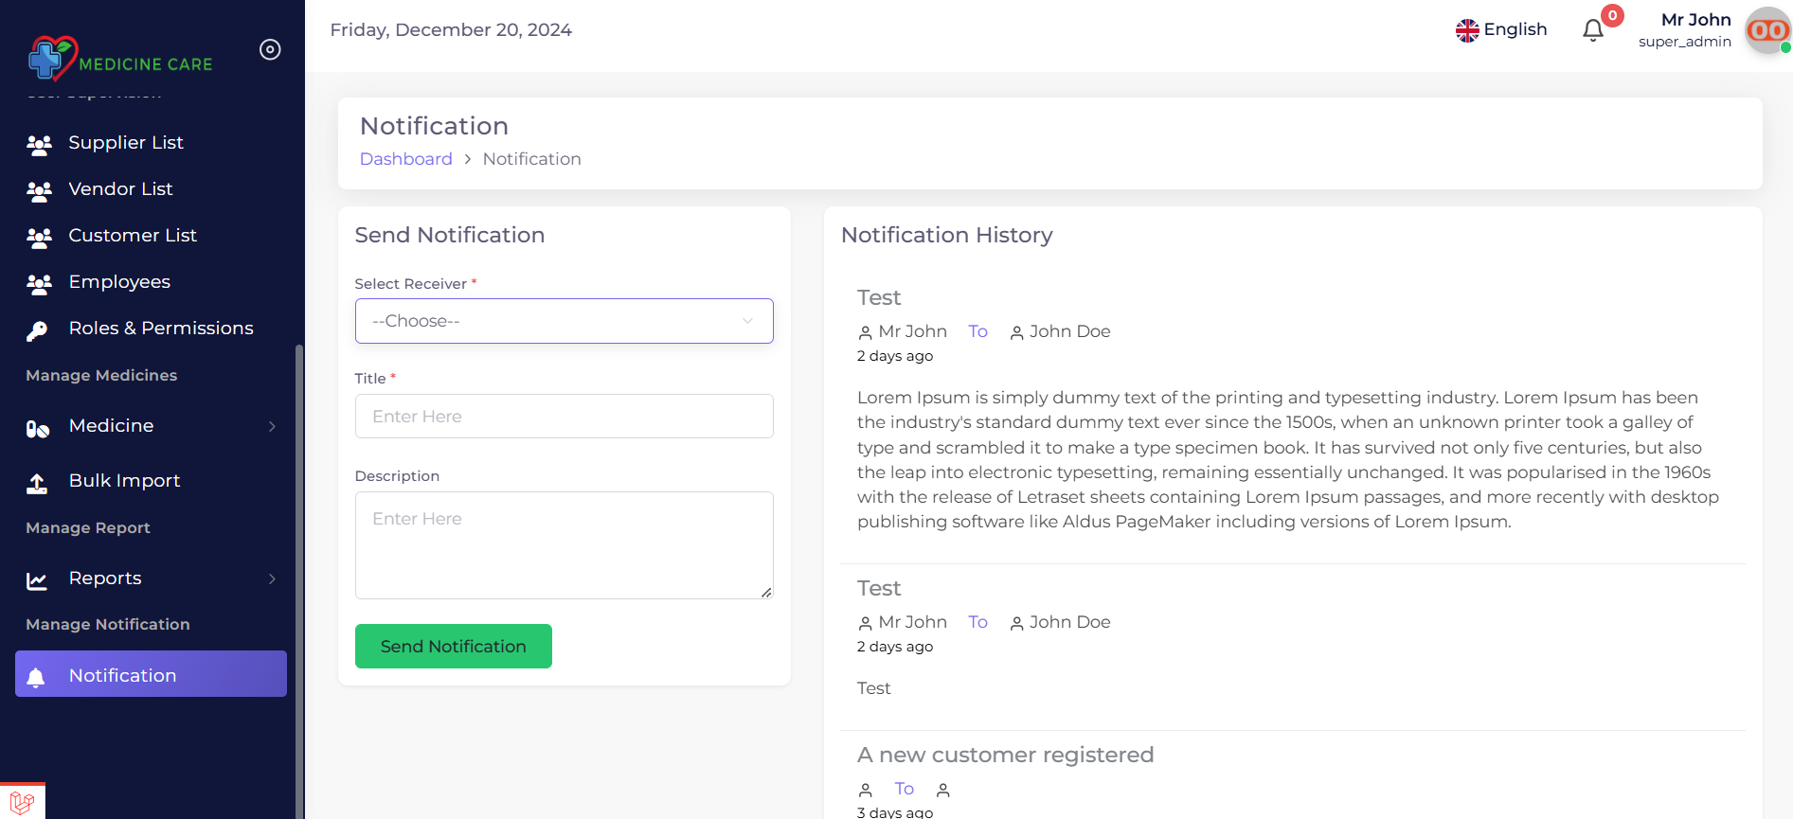This screenshot has height=819, width=1793.
Task: Click the Bulk Import upload icon
Action: [37, 483]
